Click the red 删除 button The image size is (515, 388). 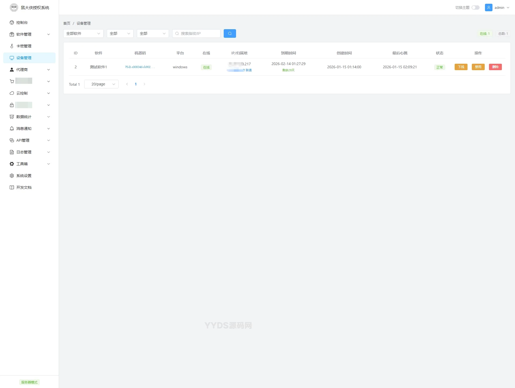495,67
